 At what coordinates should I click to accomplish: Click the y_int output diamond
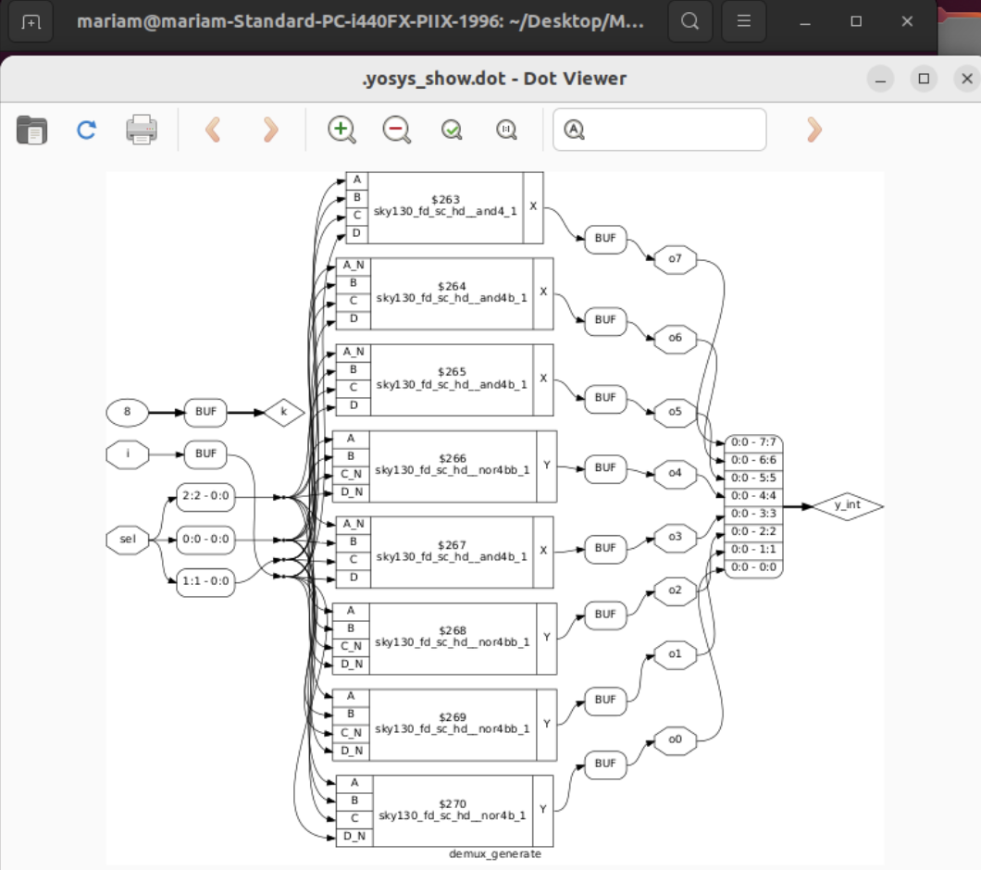(848, 506)
